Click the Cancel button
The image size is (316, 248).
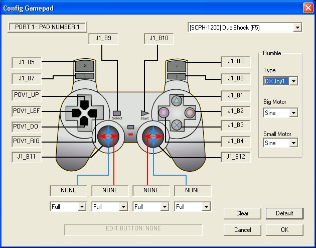[x=242, y=230]
